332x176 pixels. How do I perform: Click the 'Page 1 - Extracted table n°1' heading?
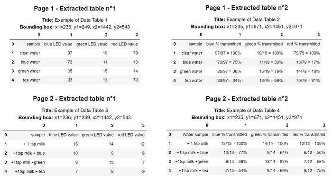[x=74, y=9]
